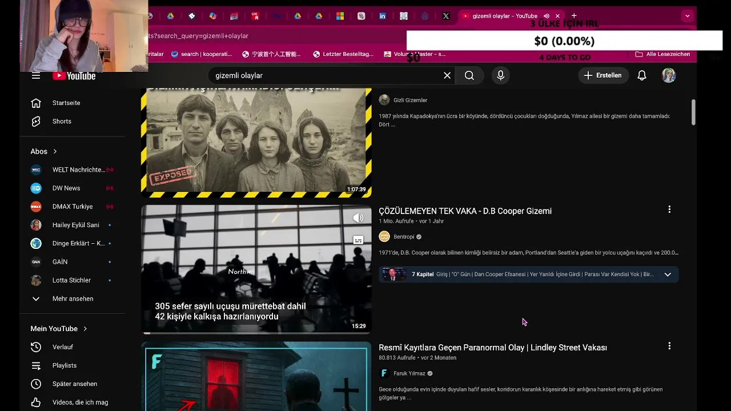This screenshot has width=731, height=411.
Task: Play the EXPOSED family photo thumbnail video
Action: (256, 142)
